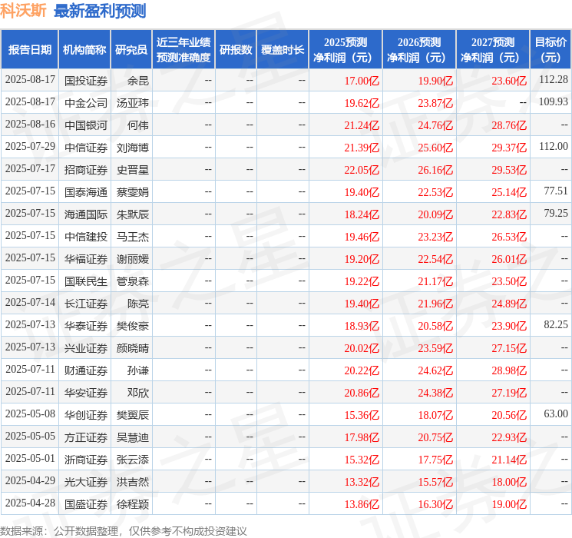Click analyst name 徐程颖

click(x=132, y=503)
